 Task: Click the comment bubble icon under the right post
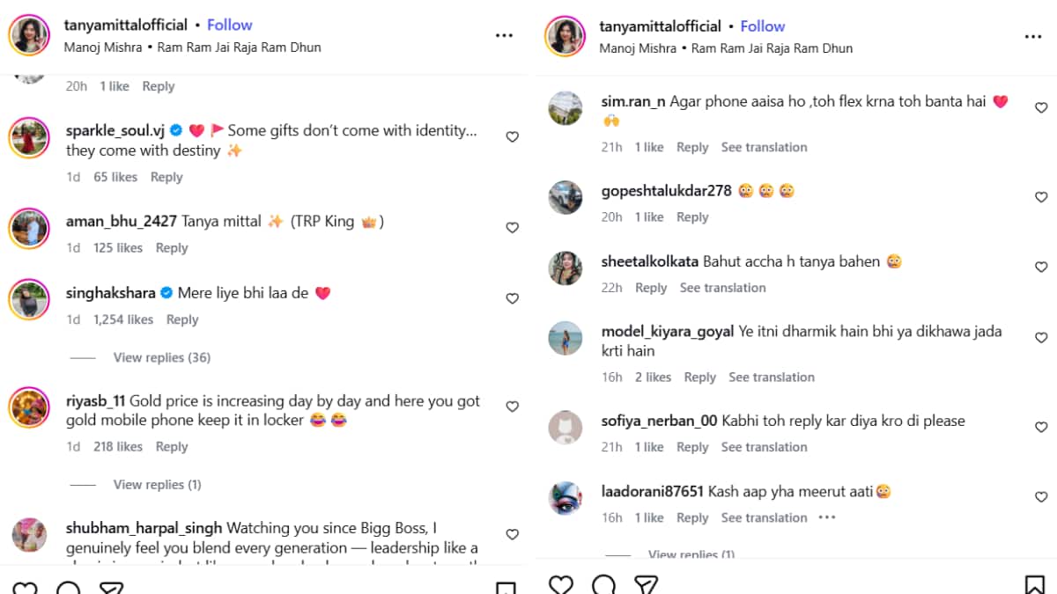click(603, 585)
